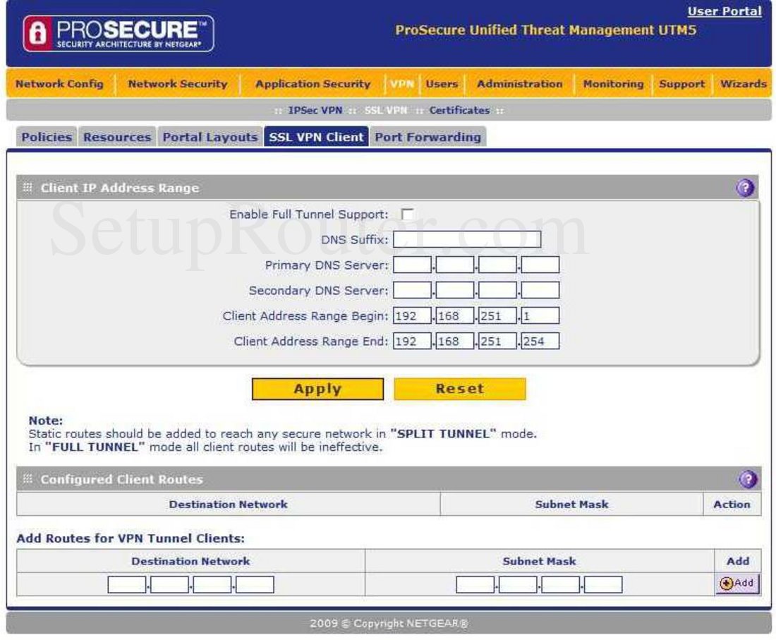
Task: Click Secondary DNS Server third octet field
Action: click(x=497, y=290)
